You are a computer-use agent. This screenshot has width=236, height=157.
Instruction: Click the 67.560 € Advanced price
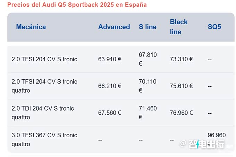(110, 113)
